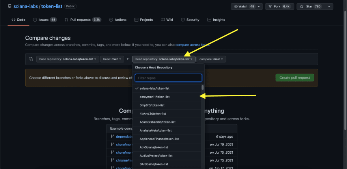Select solana-labs/token-list in repo list
The image size is (347, 169).
pyautogui.click(x=167, y=88)
